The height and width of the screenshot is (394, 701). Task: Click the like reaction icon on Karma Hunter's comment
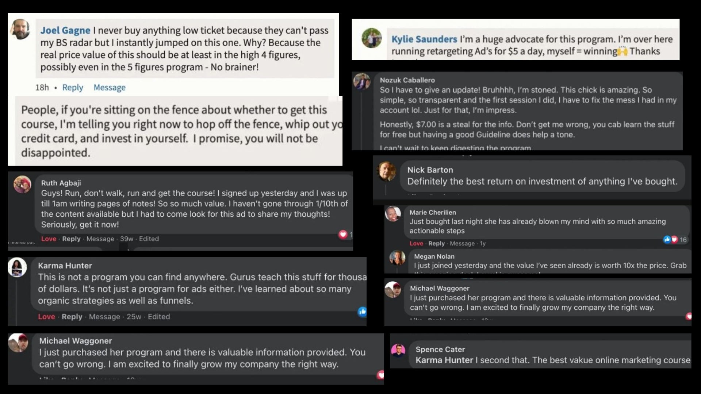coord(362,312)
